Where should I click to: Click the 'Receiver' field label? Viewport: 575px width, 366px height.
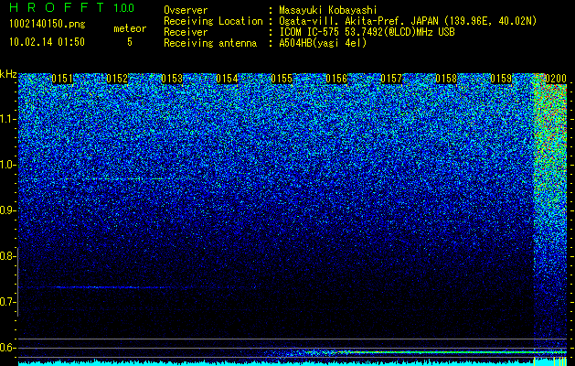(186, 32)
